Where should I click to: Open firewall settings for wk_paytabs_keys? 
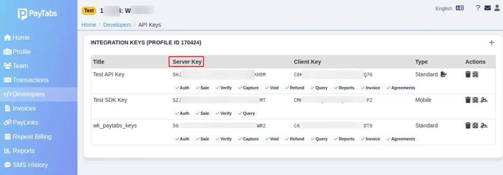(475, 125)
